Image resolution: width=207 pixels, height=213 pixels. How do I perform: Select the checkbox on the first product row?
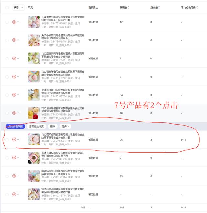coord(7,22)
